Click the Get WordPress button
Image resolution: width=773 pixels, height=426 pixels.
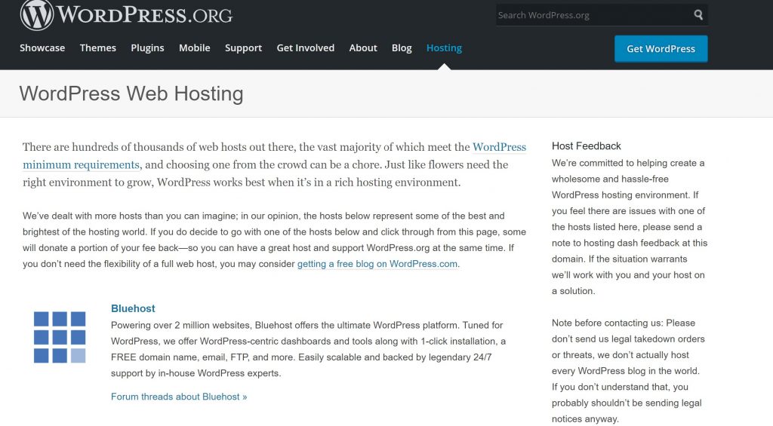pyautogui.click(x=661, y=49)
